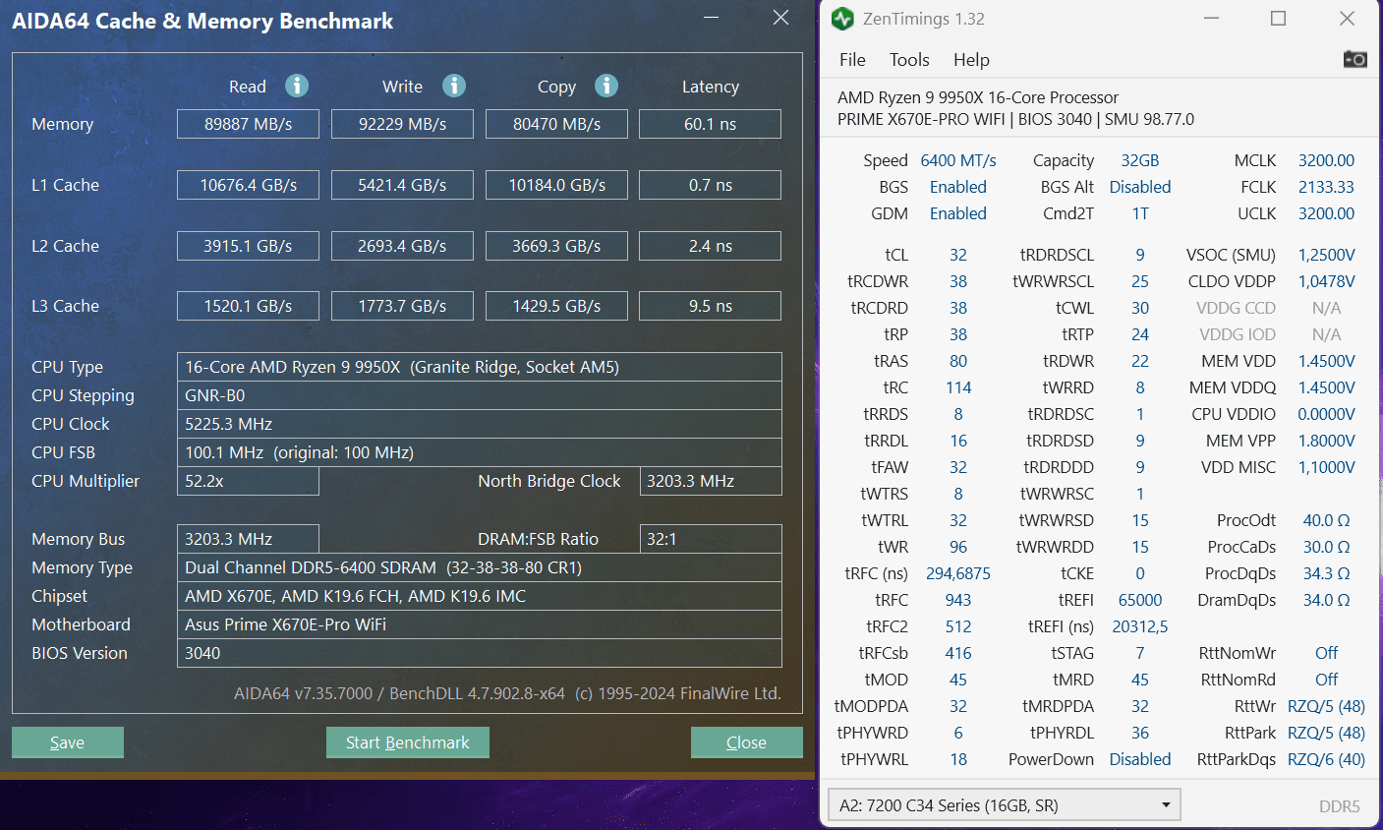Click the Capacity value 32GB
This screenshot has height=830, width=1383.
tap(1140, 160)
